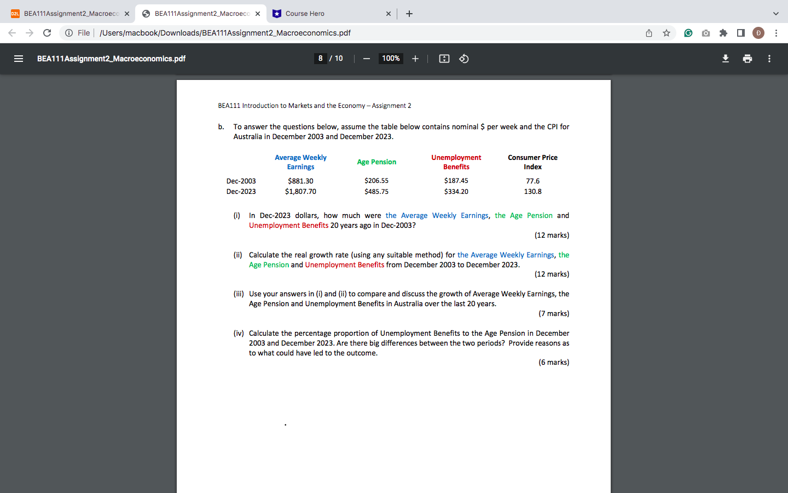Select the 100% zoom level control
Image resolution: width=788 pixels, height=493 pixels.
(x=391, y=59)
